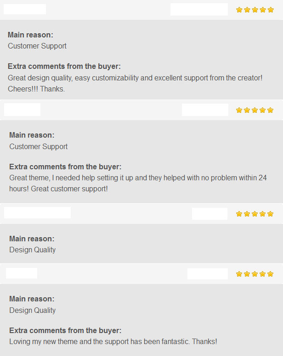Click the third star of the second review
The image size is (283, 356).
tap(255, 111)
